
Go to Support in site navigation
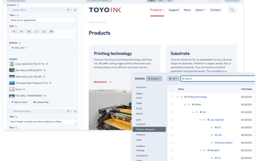point(174,10)
